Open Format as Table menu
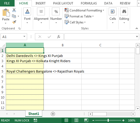 pyautogui.click(x=79, y=16)
